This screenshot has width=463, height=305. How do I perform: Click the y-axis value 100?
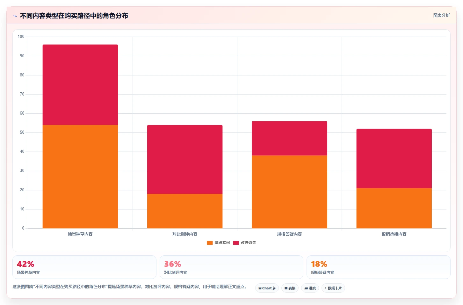pos(21,37)
